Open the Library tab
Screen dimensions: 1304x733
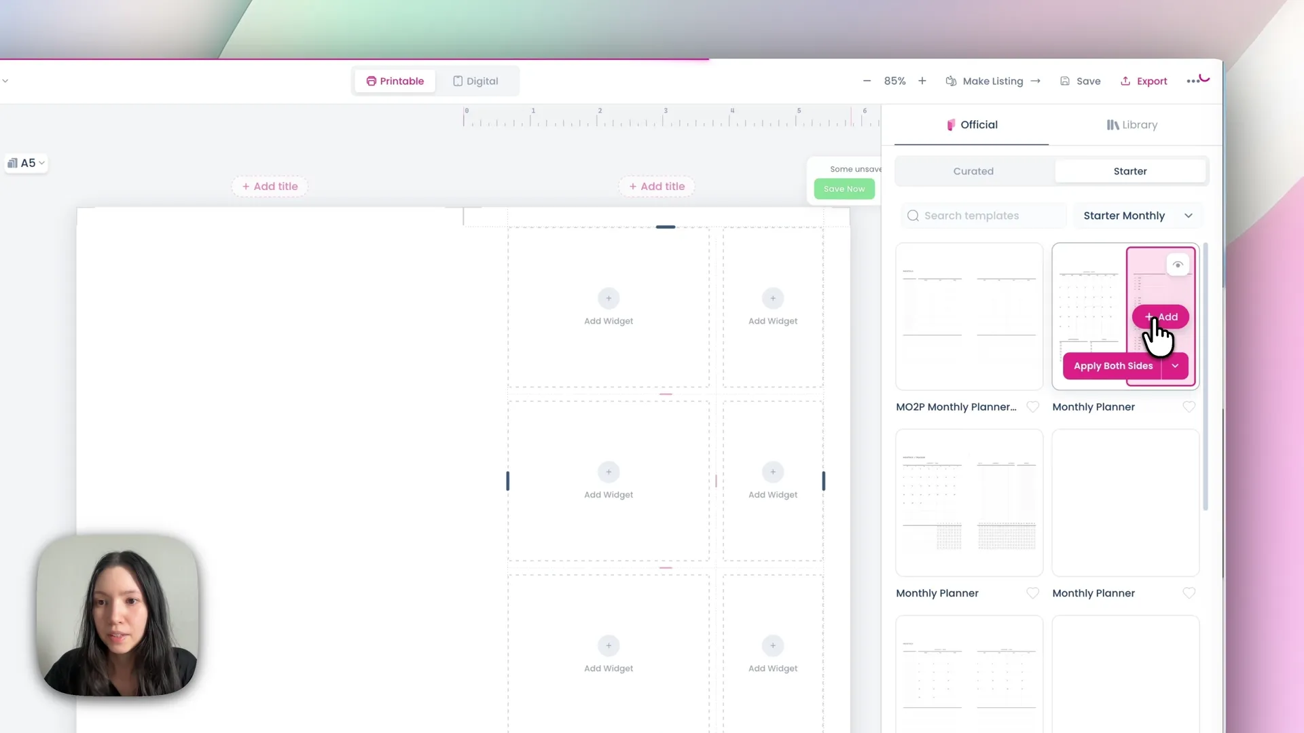pyautogui.click(x=1131, y=125)
